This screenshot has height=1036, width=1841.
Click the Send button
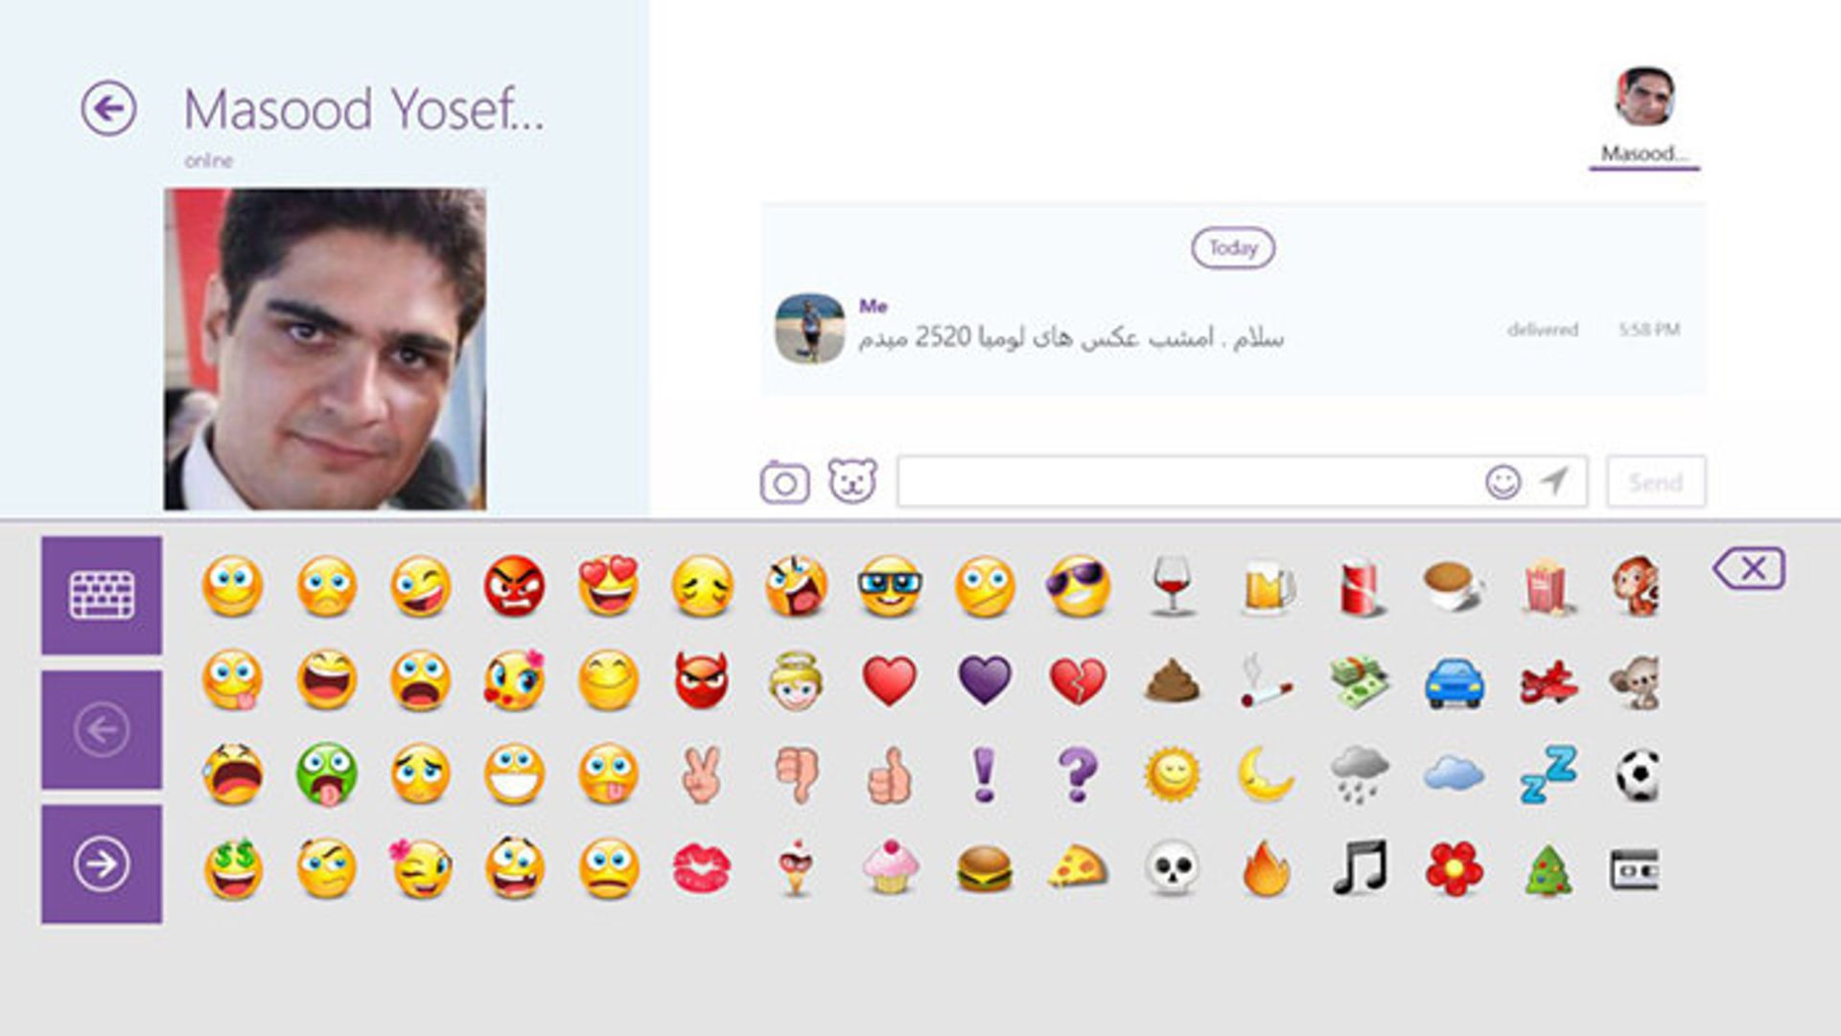[x=1656, y=481]
